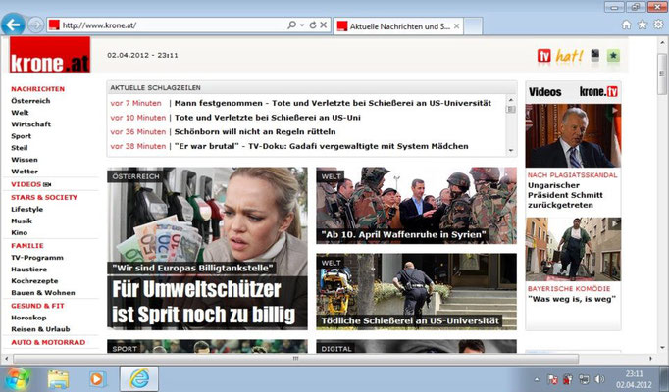This screenshot has height=392, width=669.
Task: Open 'Ab 10. April Waffenruhe in Syrien' story
Action: (x=417, y=206)
